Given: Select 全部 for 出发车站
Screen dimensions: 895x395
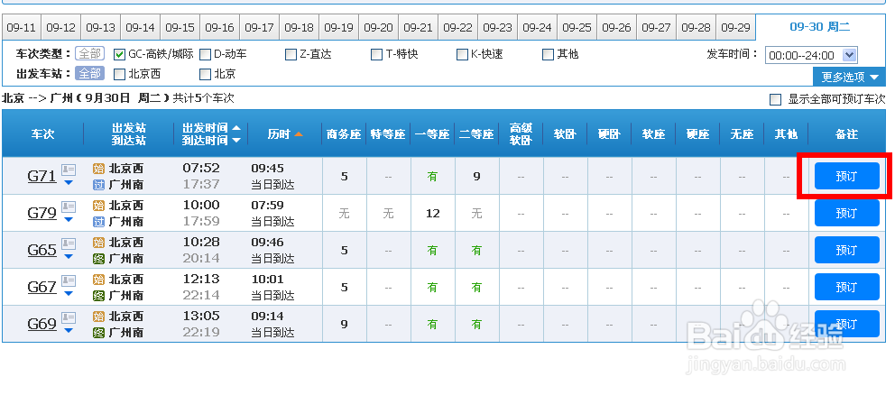Looking at the screenshot, I should [x=89, y=74].
